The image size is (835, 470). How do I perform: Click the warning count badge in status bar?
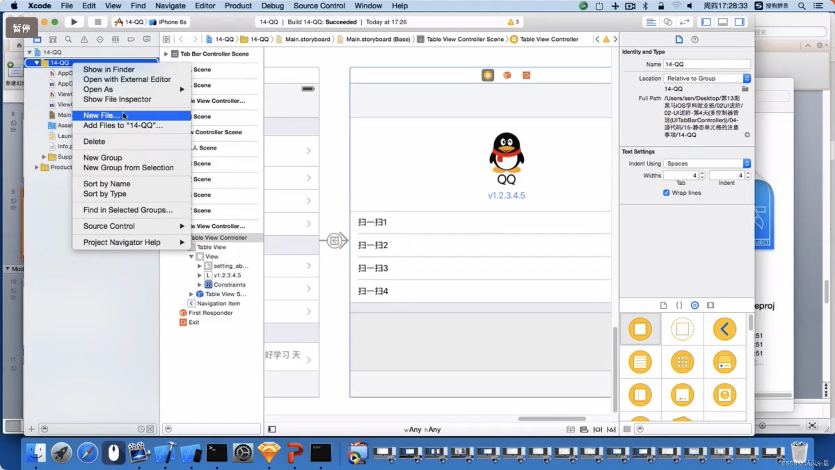coord(513,22)
